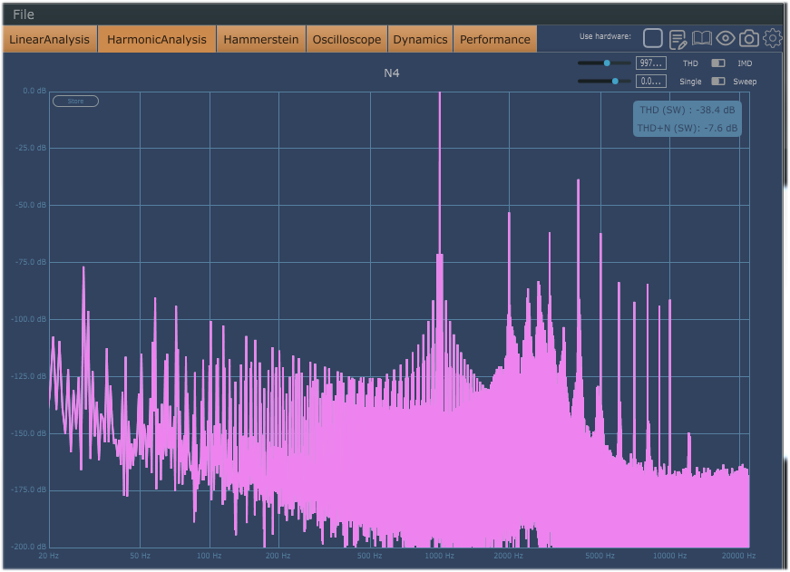The width and height of the screenshot is (790, 572).
Task: Open the File menu
Action: [24, 15]
